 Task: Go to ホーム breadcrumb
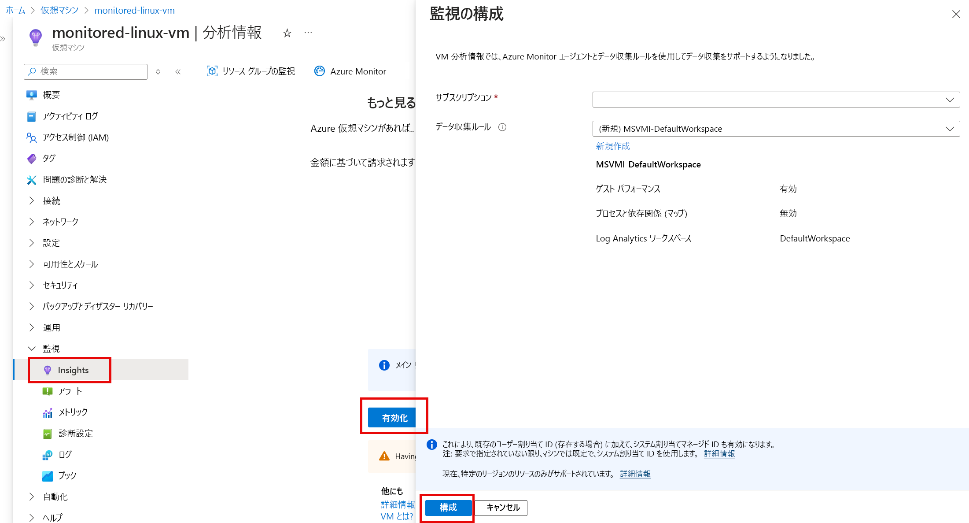[15, 10]
